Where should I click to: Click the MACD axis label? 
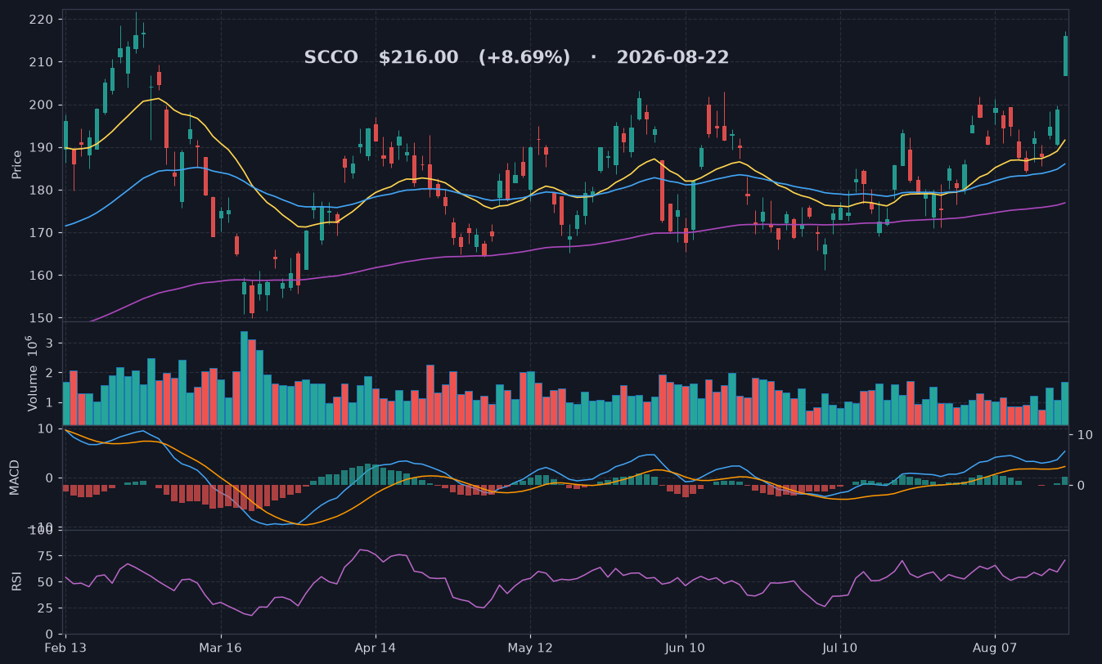[14, 477]
